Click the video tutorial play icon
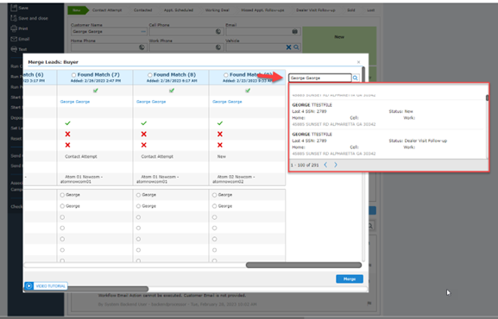Image resolution: width=498 pixels, height=319 pixels. tap(28, 286)
